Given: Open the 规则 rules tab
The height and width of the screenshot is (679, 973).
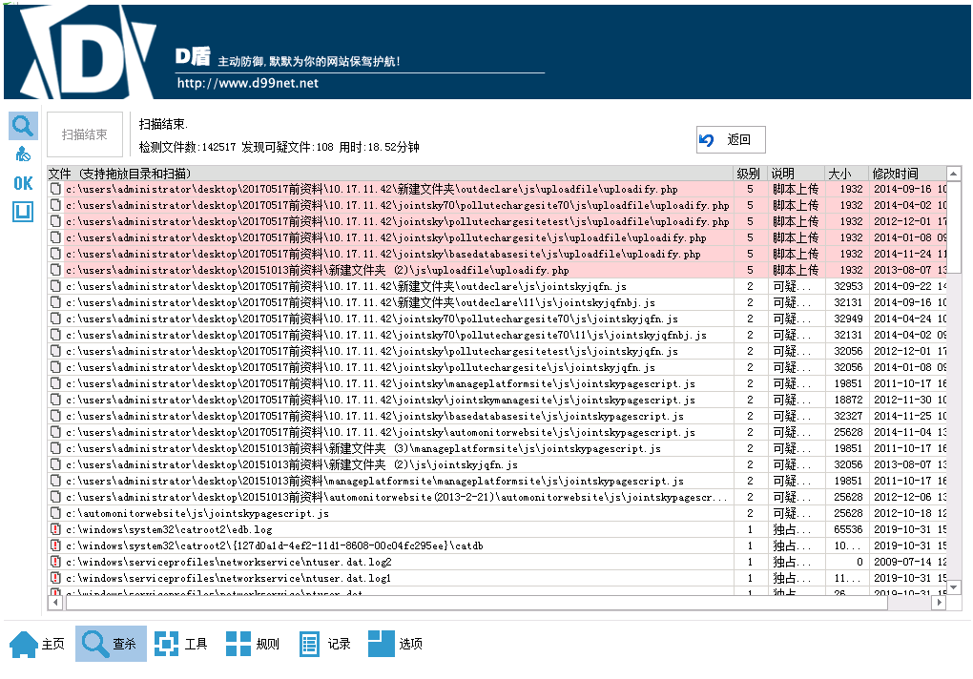Looking at the screenshot, I should (x=253, y=644).
